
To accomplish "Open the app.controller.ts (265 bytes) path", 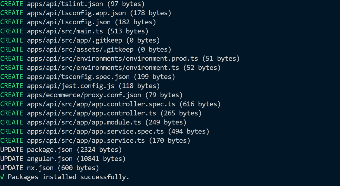I will [x=92, y=113].
